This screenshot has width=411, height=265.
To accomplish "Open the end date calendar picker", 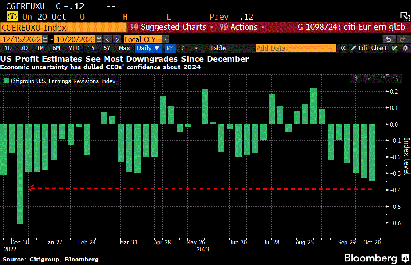I will click(x=99, y=39).
